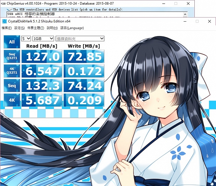Select 'USB xHCI 相容的主機控制器' in ChipGenius list
216x186 pixels.
click(31, 14)
